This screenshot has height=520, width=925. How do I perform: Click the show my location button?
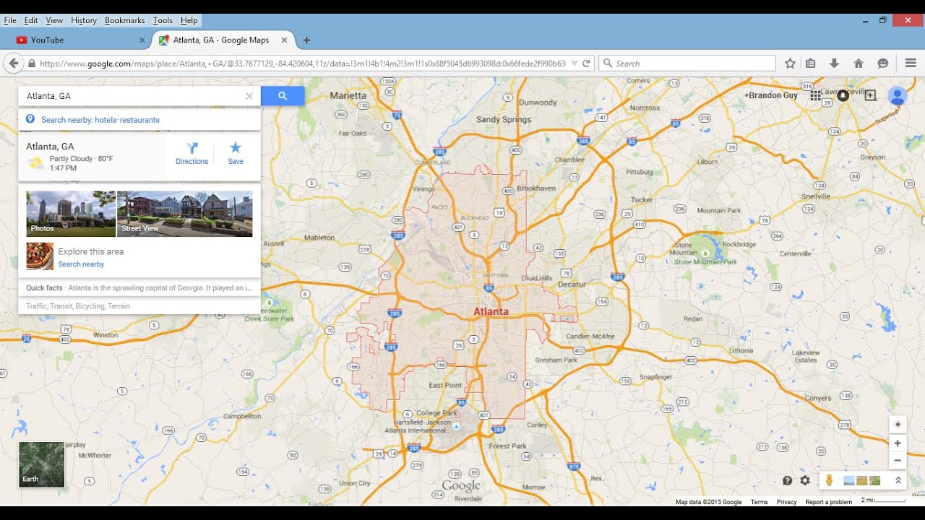tap(898, 425)
